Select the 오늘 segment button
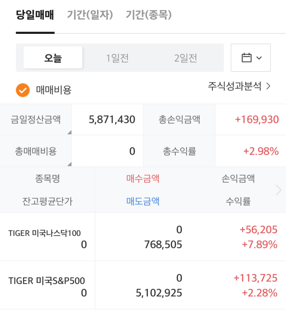The image size is (286, 314). click(53, 58)
